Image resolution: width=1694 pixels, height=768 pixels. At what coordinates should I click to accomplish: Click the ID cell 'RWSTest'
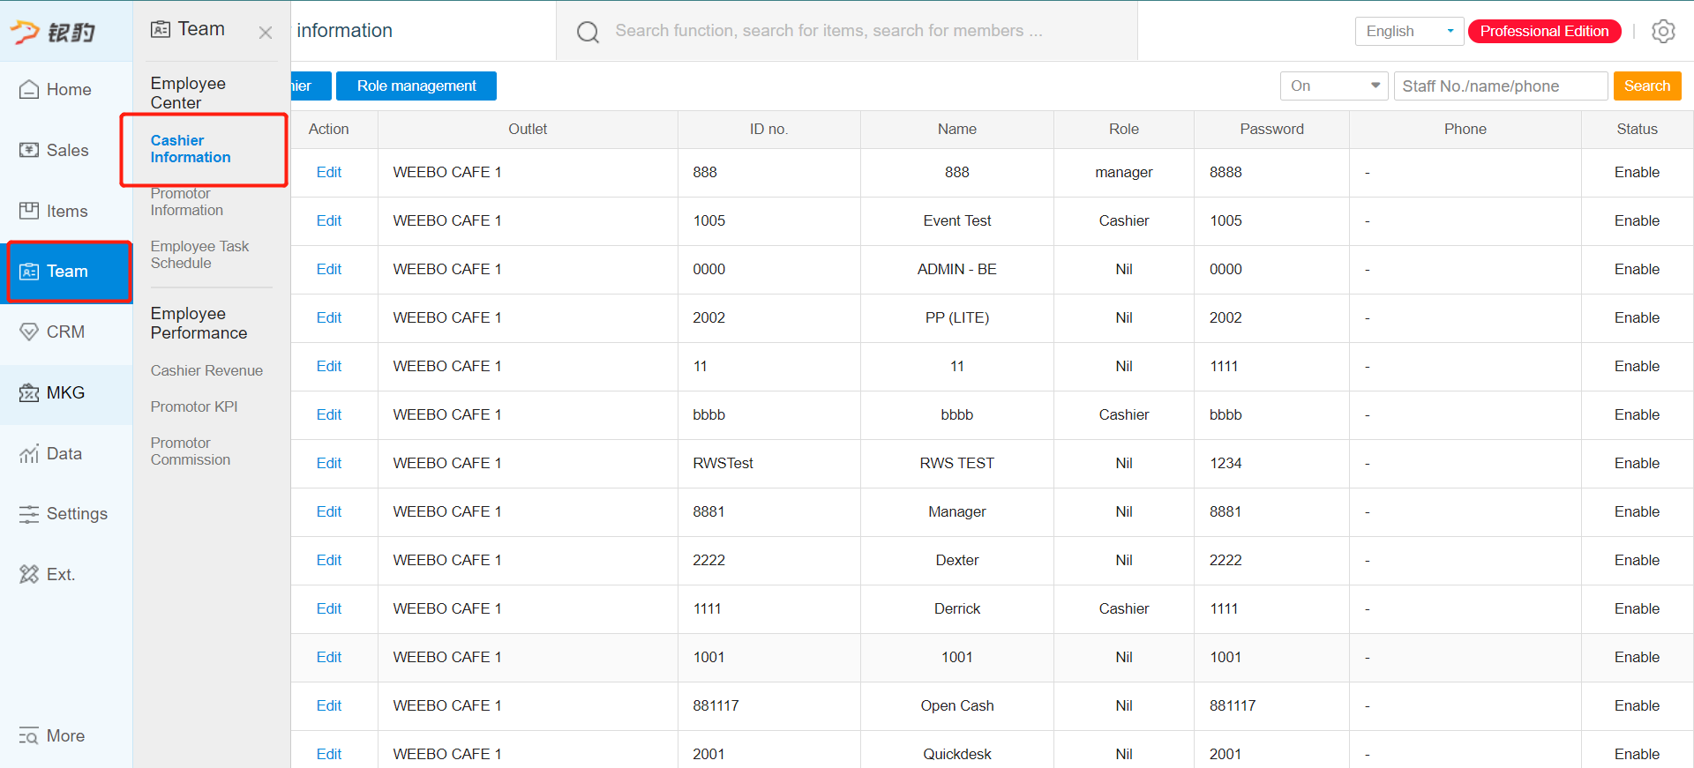pyautogui.click(x=723, y=463)
